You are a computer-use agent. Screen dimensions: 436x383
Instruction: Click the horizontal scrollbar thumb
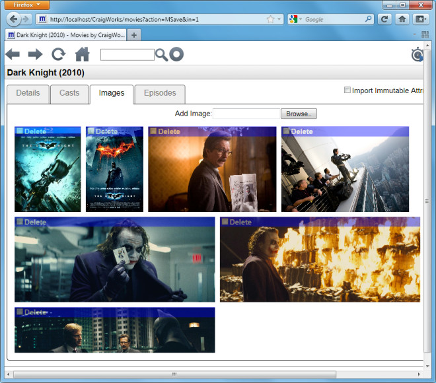[174, 374]
